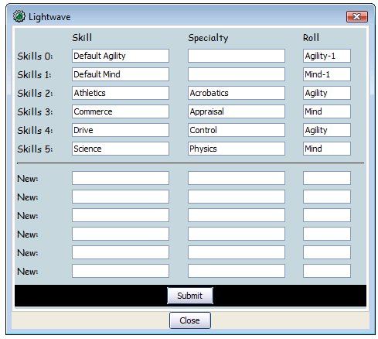
Task: Focus the last New row Roll field
Action: point(327,271)
